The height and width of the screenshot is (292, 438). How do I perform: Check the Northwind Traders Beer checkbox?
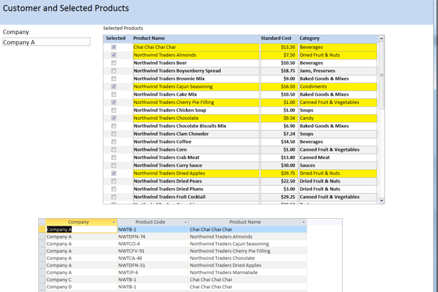click(x=114, y=63)
